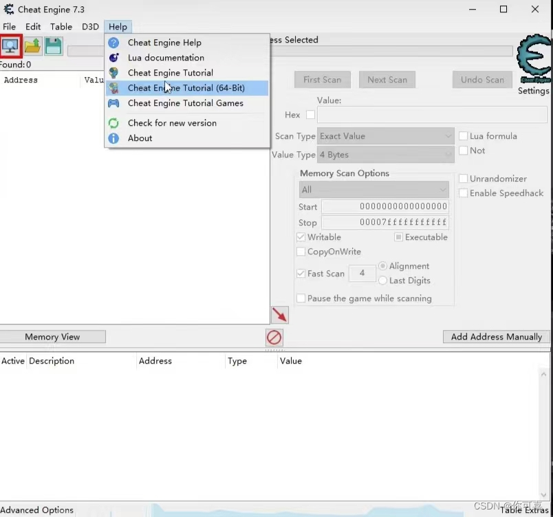Viewport: 553px width, 517px height.
Task: Click the Stop address field
Action: (385, 222)
